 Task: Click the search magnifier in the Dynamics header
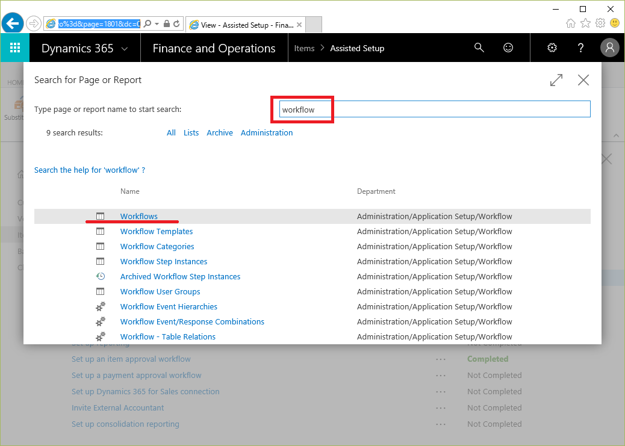[x=479, y=48]
